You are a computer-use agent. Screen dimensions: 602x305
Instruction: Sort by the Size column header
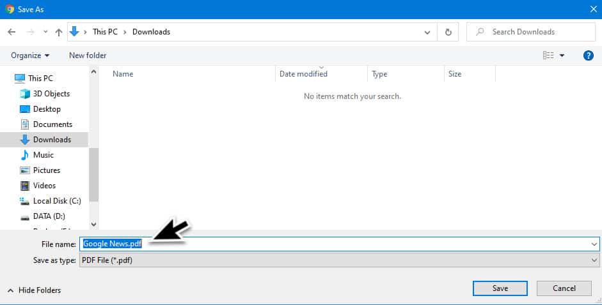click(455, 74)
